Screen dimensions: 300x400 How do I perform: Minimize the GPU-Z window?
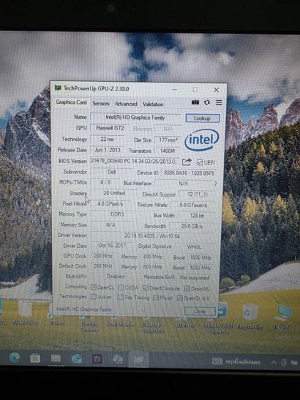pyautogui.click(x=175, y=89)
